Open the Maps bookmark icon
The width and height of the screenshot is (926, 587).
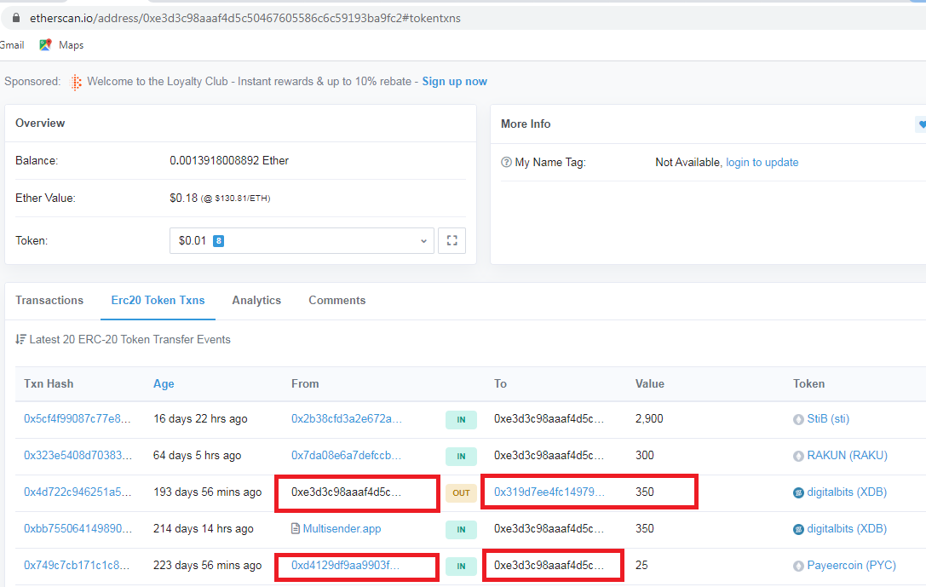click(45, 45)
